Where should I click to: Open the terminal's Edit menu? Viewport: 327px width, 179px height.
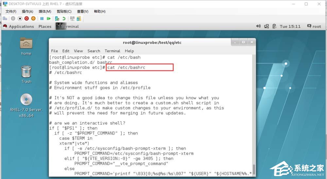click(x=66, y=51)
